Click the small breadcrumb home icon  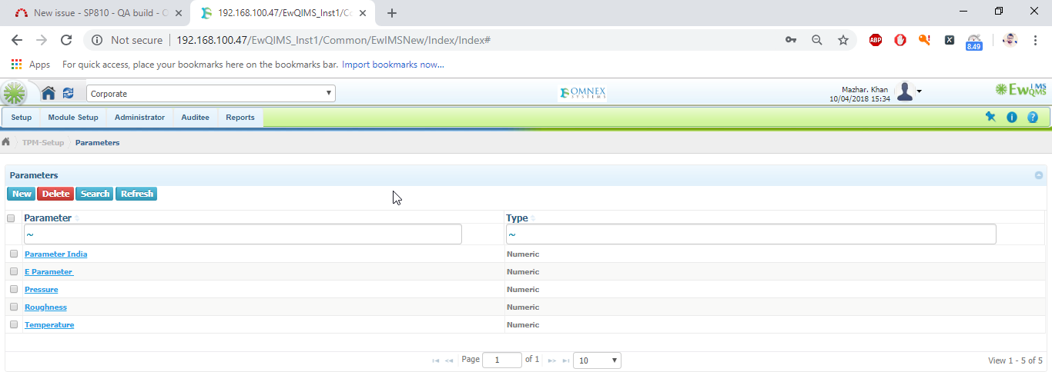pos(6,142)
